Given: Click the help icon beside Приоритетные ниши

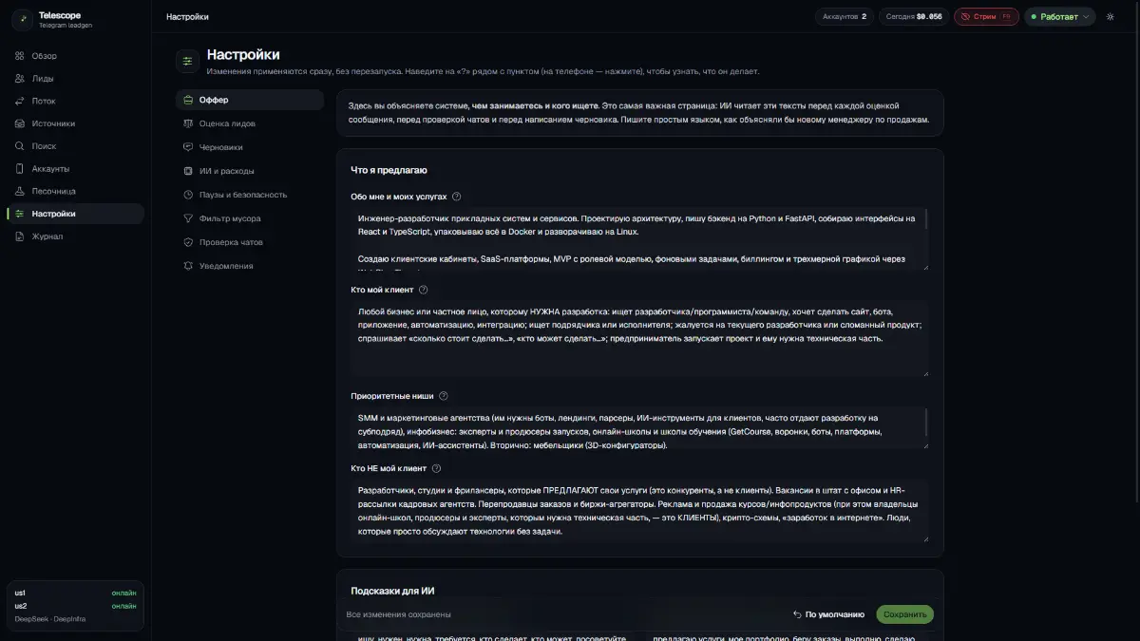Looking at the screenshot, I should point(444,396).
